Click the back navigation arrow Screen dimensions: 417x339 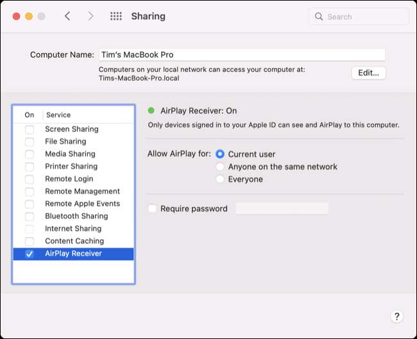click(67, 16)
